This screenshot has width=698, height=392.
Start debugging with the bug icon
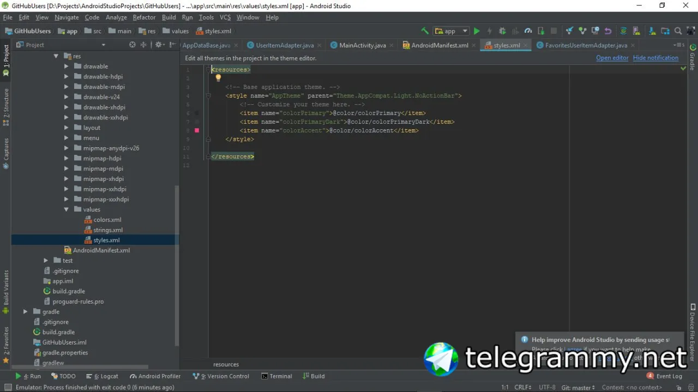coord(502,31)
